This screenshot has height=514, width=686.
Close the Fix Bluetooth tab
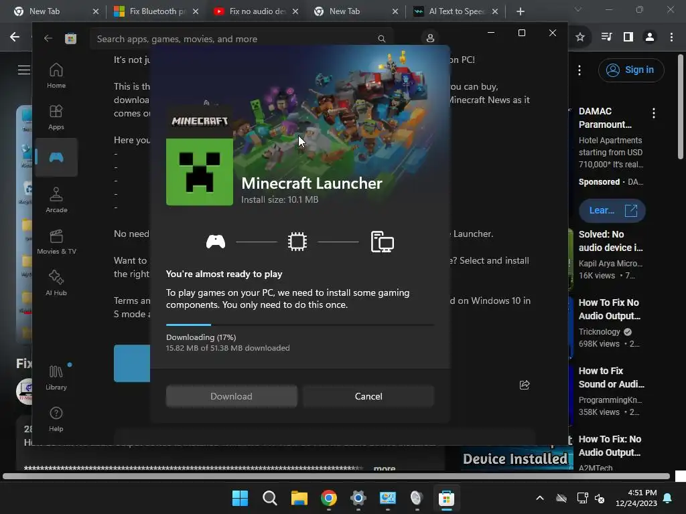tap(196, 11)
